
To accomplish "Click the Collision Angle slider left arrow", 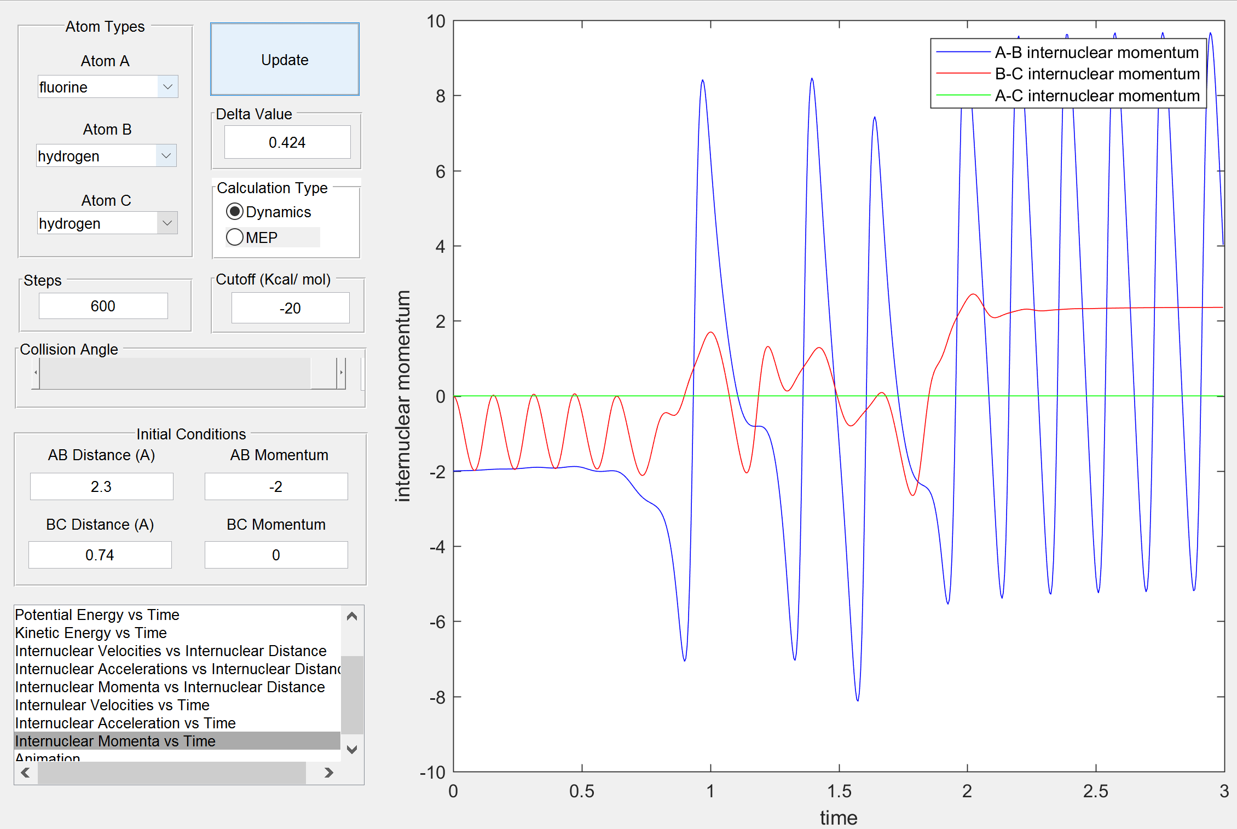I will (36, 373).
